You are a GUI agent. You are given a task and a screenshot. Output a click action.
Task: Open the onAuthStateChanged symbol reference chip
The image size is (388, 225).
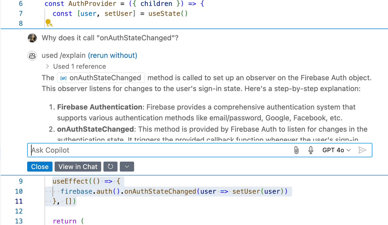point(101,78)
